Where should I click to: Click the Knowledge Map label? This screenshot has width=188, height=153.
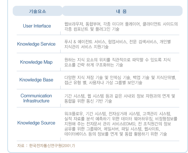click(x=36, y=62)
